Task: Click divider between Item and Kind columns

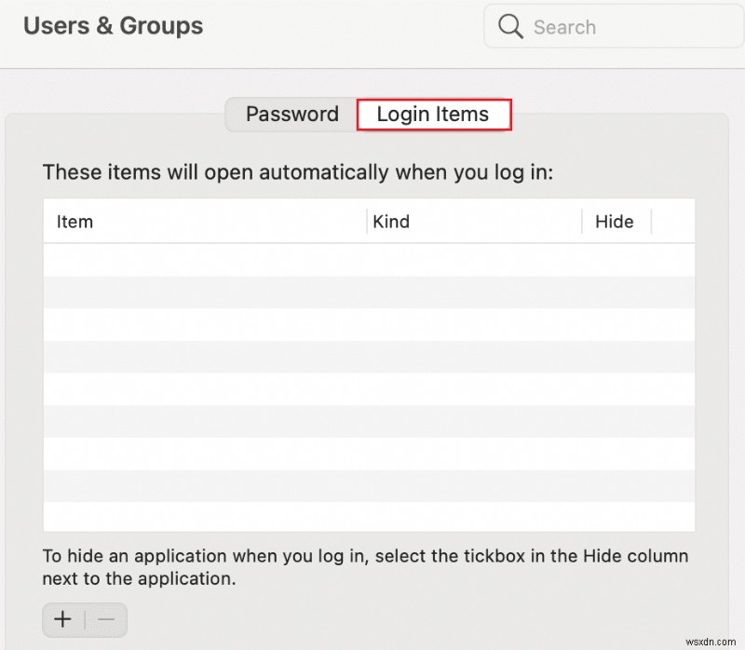Action: (x=366, y=222)
